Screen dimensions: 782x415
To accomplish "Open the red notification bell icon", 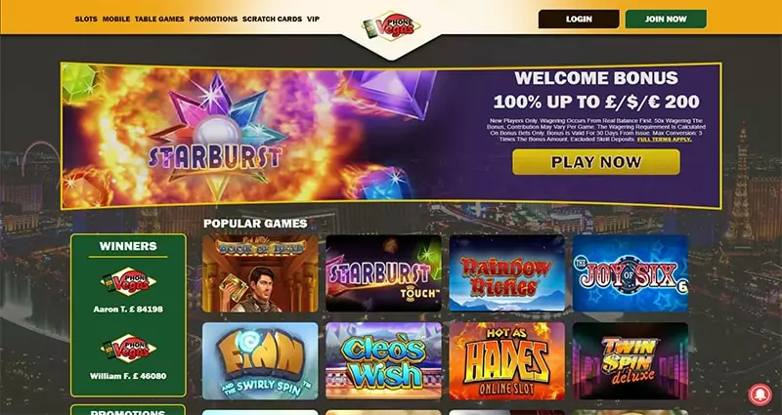I will click(x=760, y=394).
